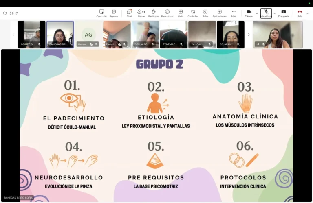Open the Chat panel
Image resolution: width=313 pixels, height=203 pixels.
pyautogui.click(x=129, y=13)
